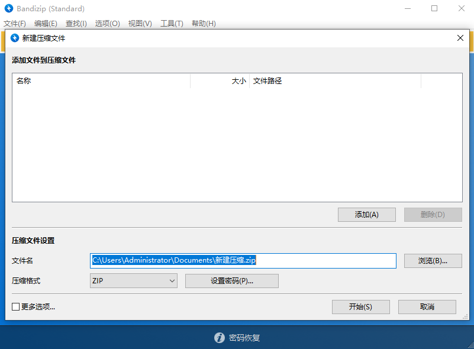Image resolution: width=474 pixels, height=349 pixels.
Task: Open the 编辑(E) menu
Action: tap(45, 23)
